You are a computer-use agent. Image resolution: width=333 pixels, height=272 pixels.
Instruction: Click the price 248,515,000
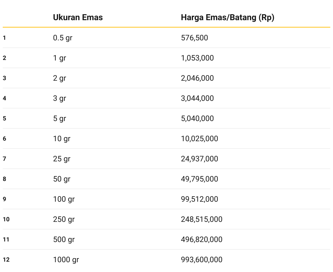pos(202,219)
